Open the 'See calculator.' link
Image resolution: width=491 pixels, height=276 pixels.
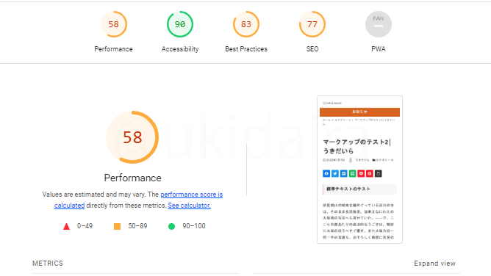(x=189, y=206)
